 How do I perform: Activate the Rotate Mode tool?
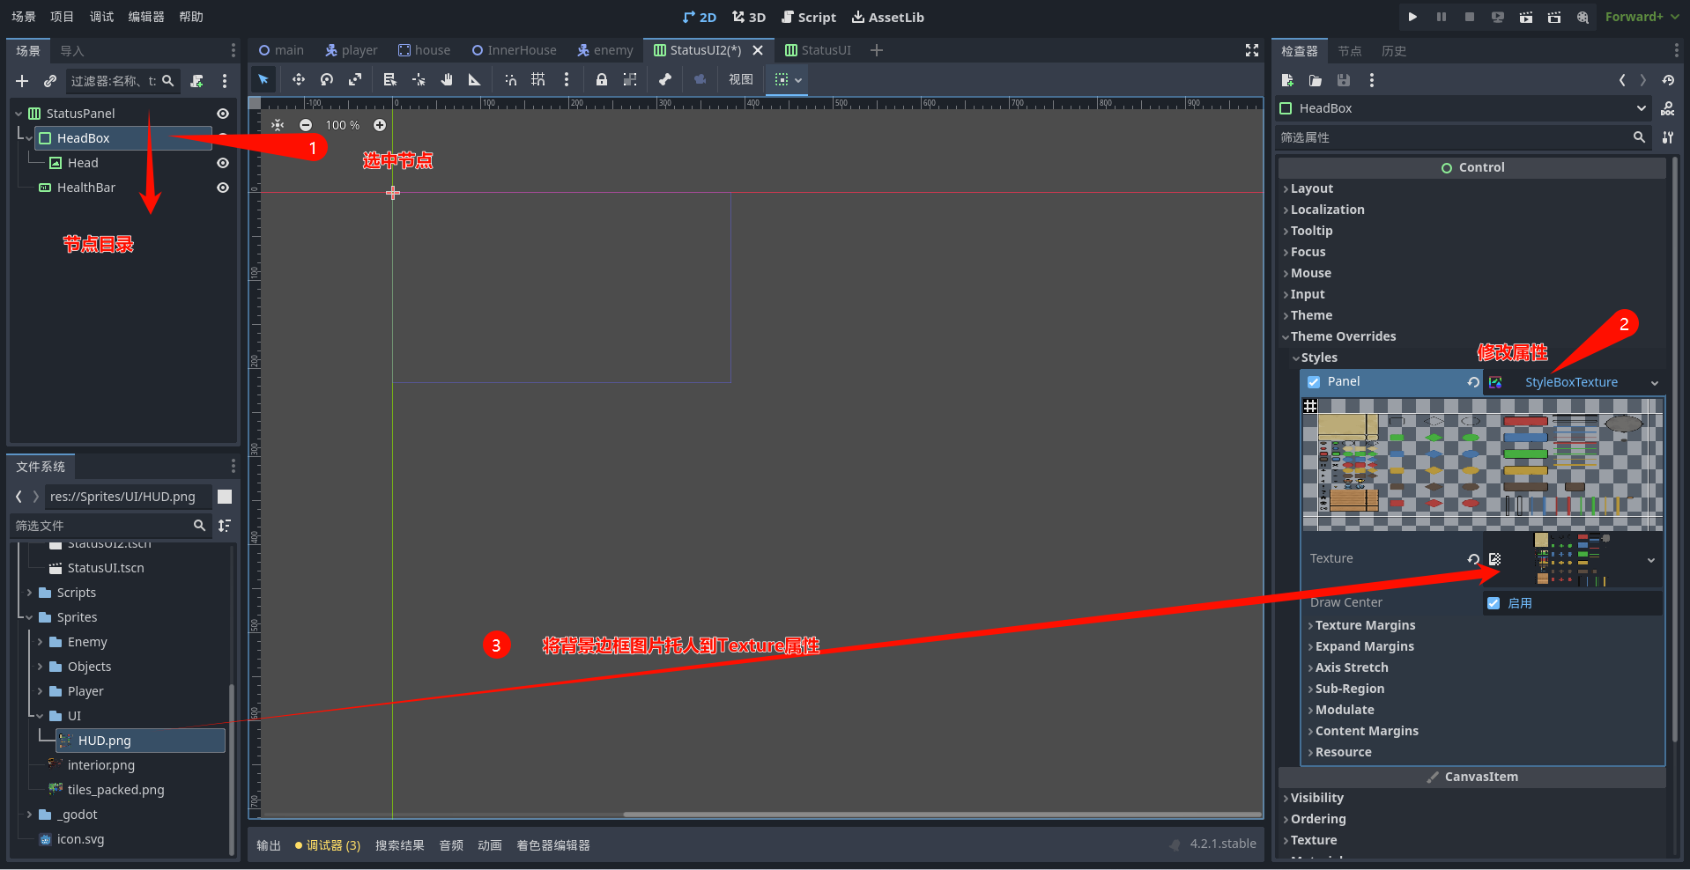pyautogui.click(x=327, y=79)
